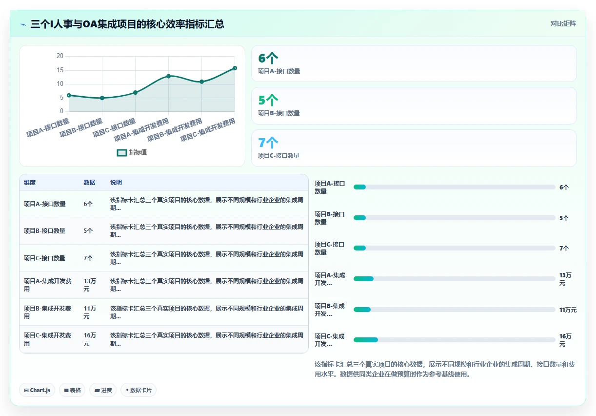Click the 项目C-集成开发 progress bar
The height and width of the screenshot is (416, 596).
click(454, 340)
